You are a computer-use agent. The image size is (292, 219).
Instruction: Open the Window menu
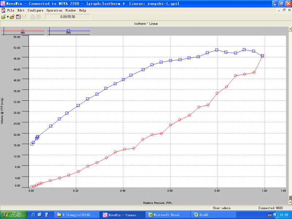pyautogui.click(x=70, y=10)
